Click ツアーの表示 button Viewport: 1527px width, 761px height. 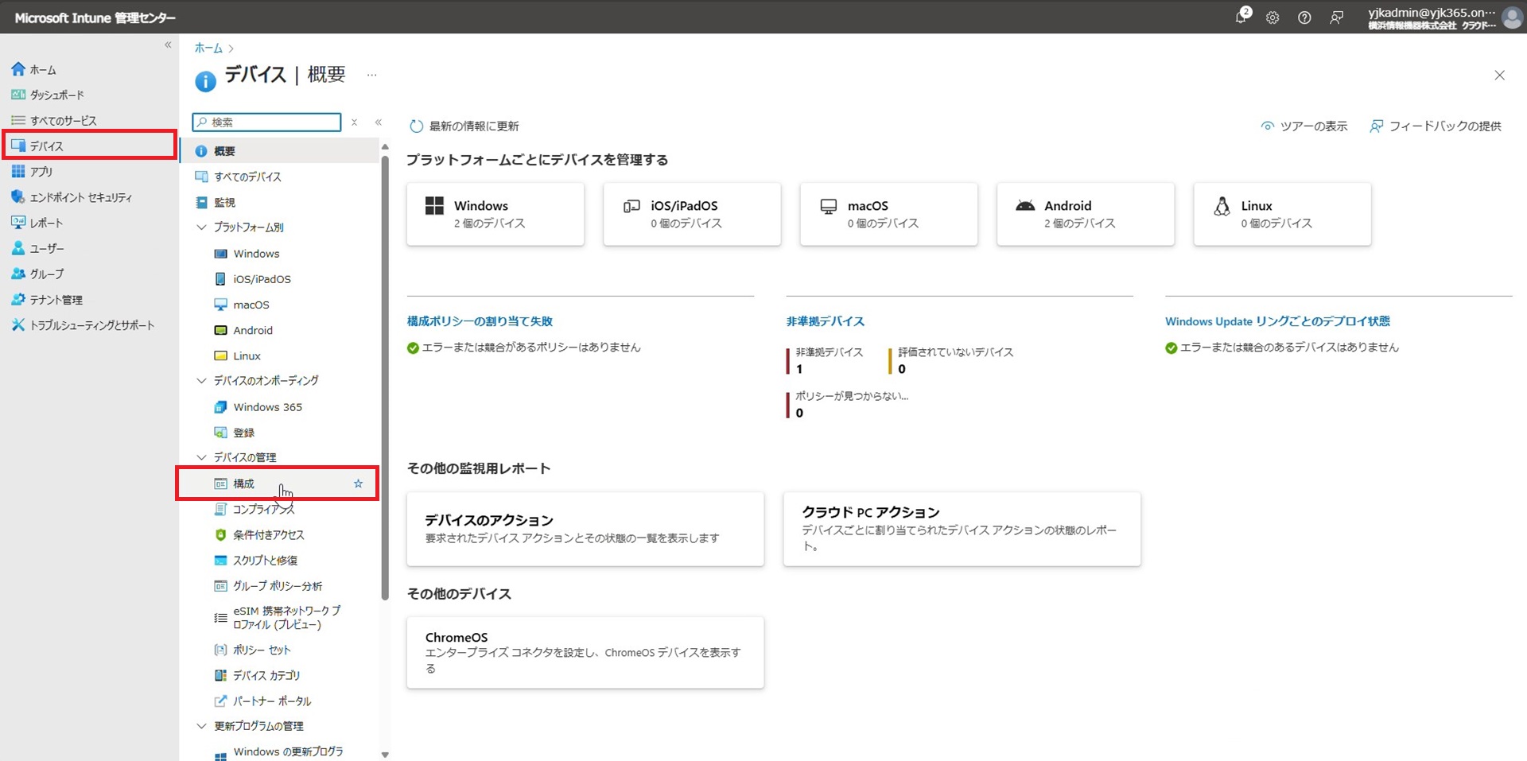[x=1304, y=126]
